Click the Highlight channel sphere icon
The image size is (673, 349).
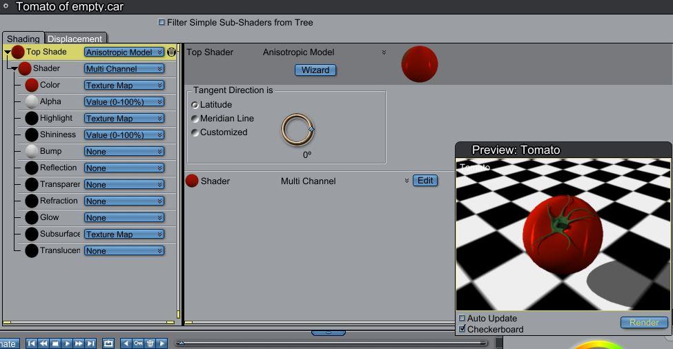point(31,118)
